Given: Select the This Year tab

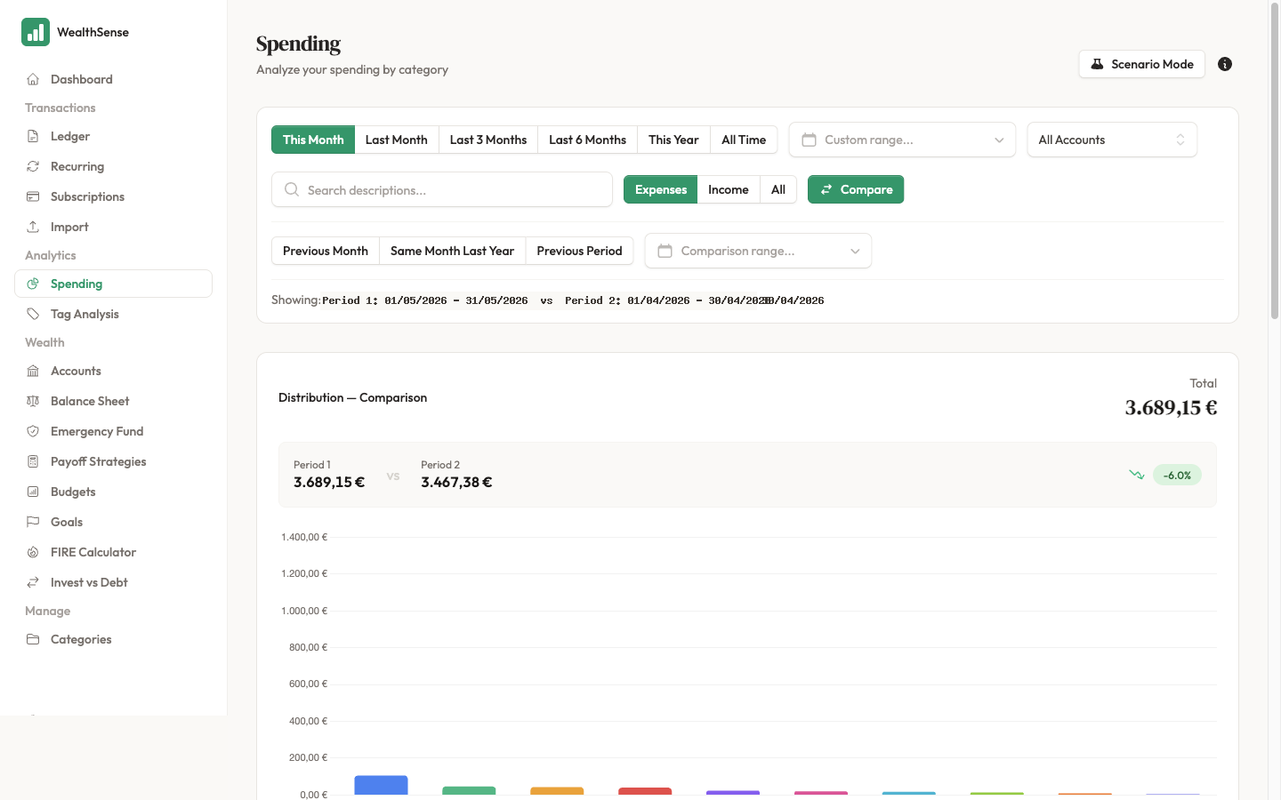Looking at the screenshot, I should pyautogui.click(x=673, y=140).
